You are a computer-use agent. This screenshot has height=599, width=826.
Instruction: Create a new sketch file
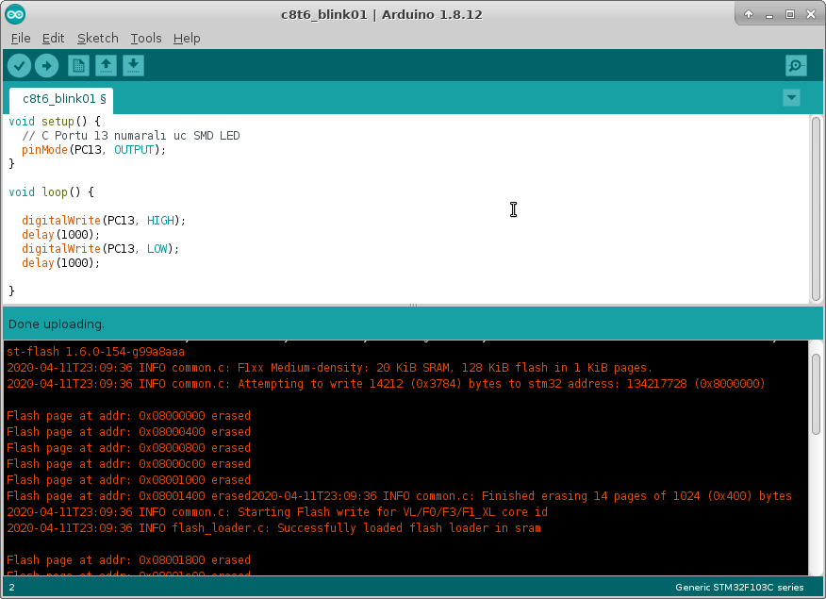point(78,66)
